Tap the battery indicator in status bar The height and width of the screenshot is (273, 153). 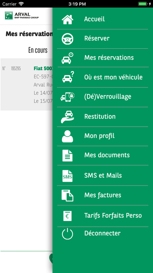(x=142, y=4)
